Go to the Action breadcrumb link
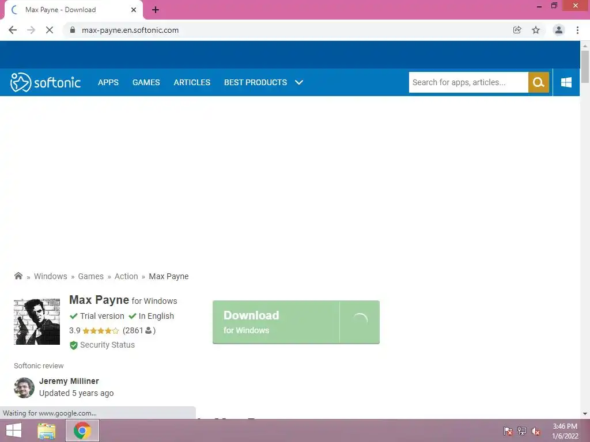590x442 pixels. 126,276
